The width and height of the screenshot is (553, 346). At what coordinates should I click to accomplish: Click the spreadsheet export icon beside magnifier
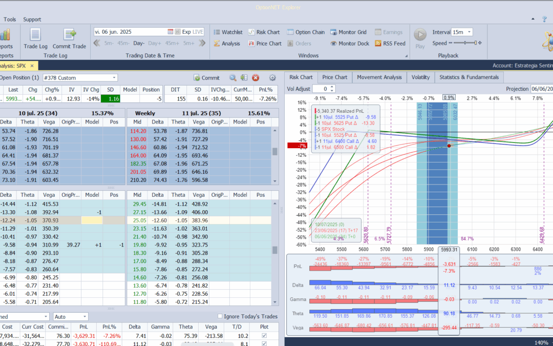tap(244, 78)
